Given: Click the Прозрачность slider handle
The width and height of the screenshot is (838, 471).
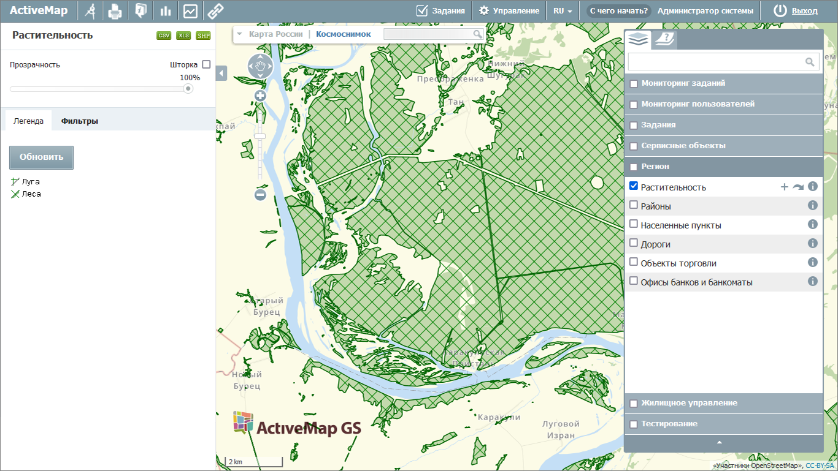Looking at the screenshot, I should (x=188, y=89).
